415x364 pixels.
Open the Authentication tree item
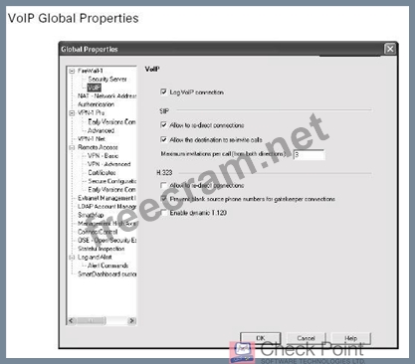click(96, 104)
